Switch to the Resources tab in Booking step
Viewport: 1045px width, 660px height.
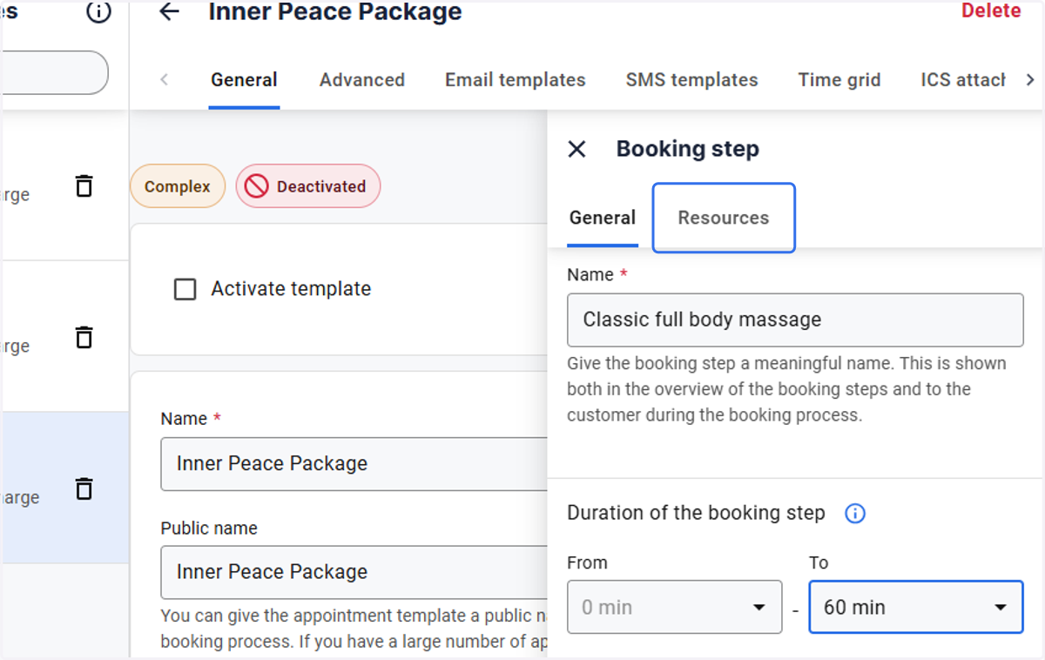tap(724, 218)
